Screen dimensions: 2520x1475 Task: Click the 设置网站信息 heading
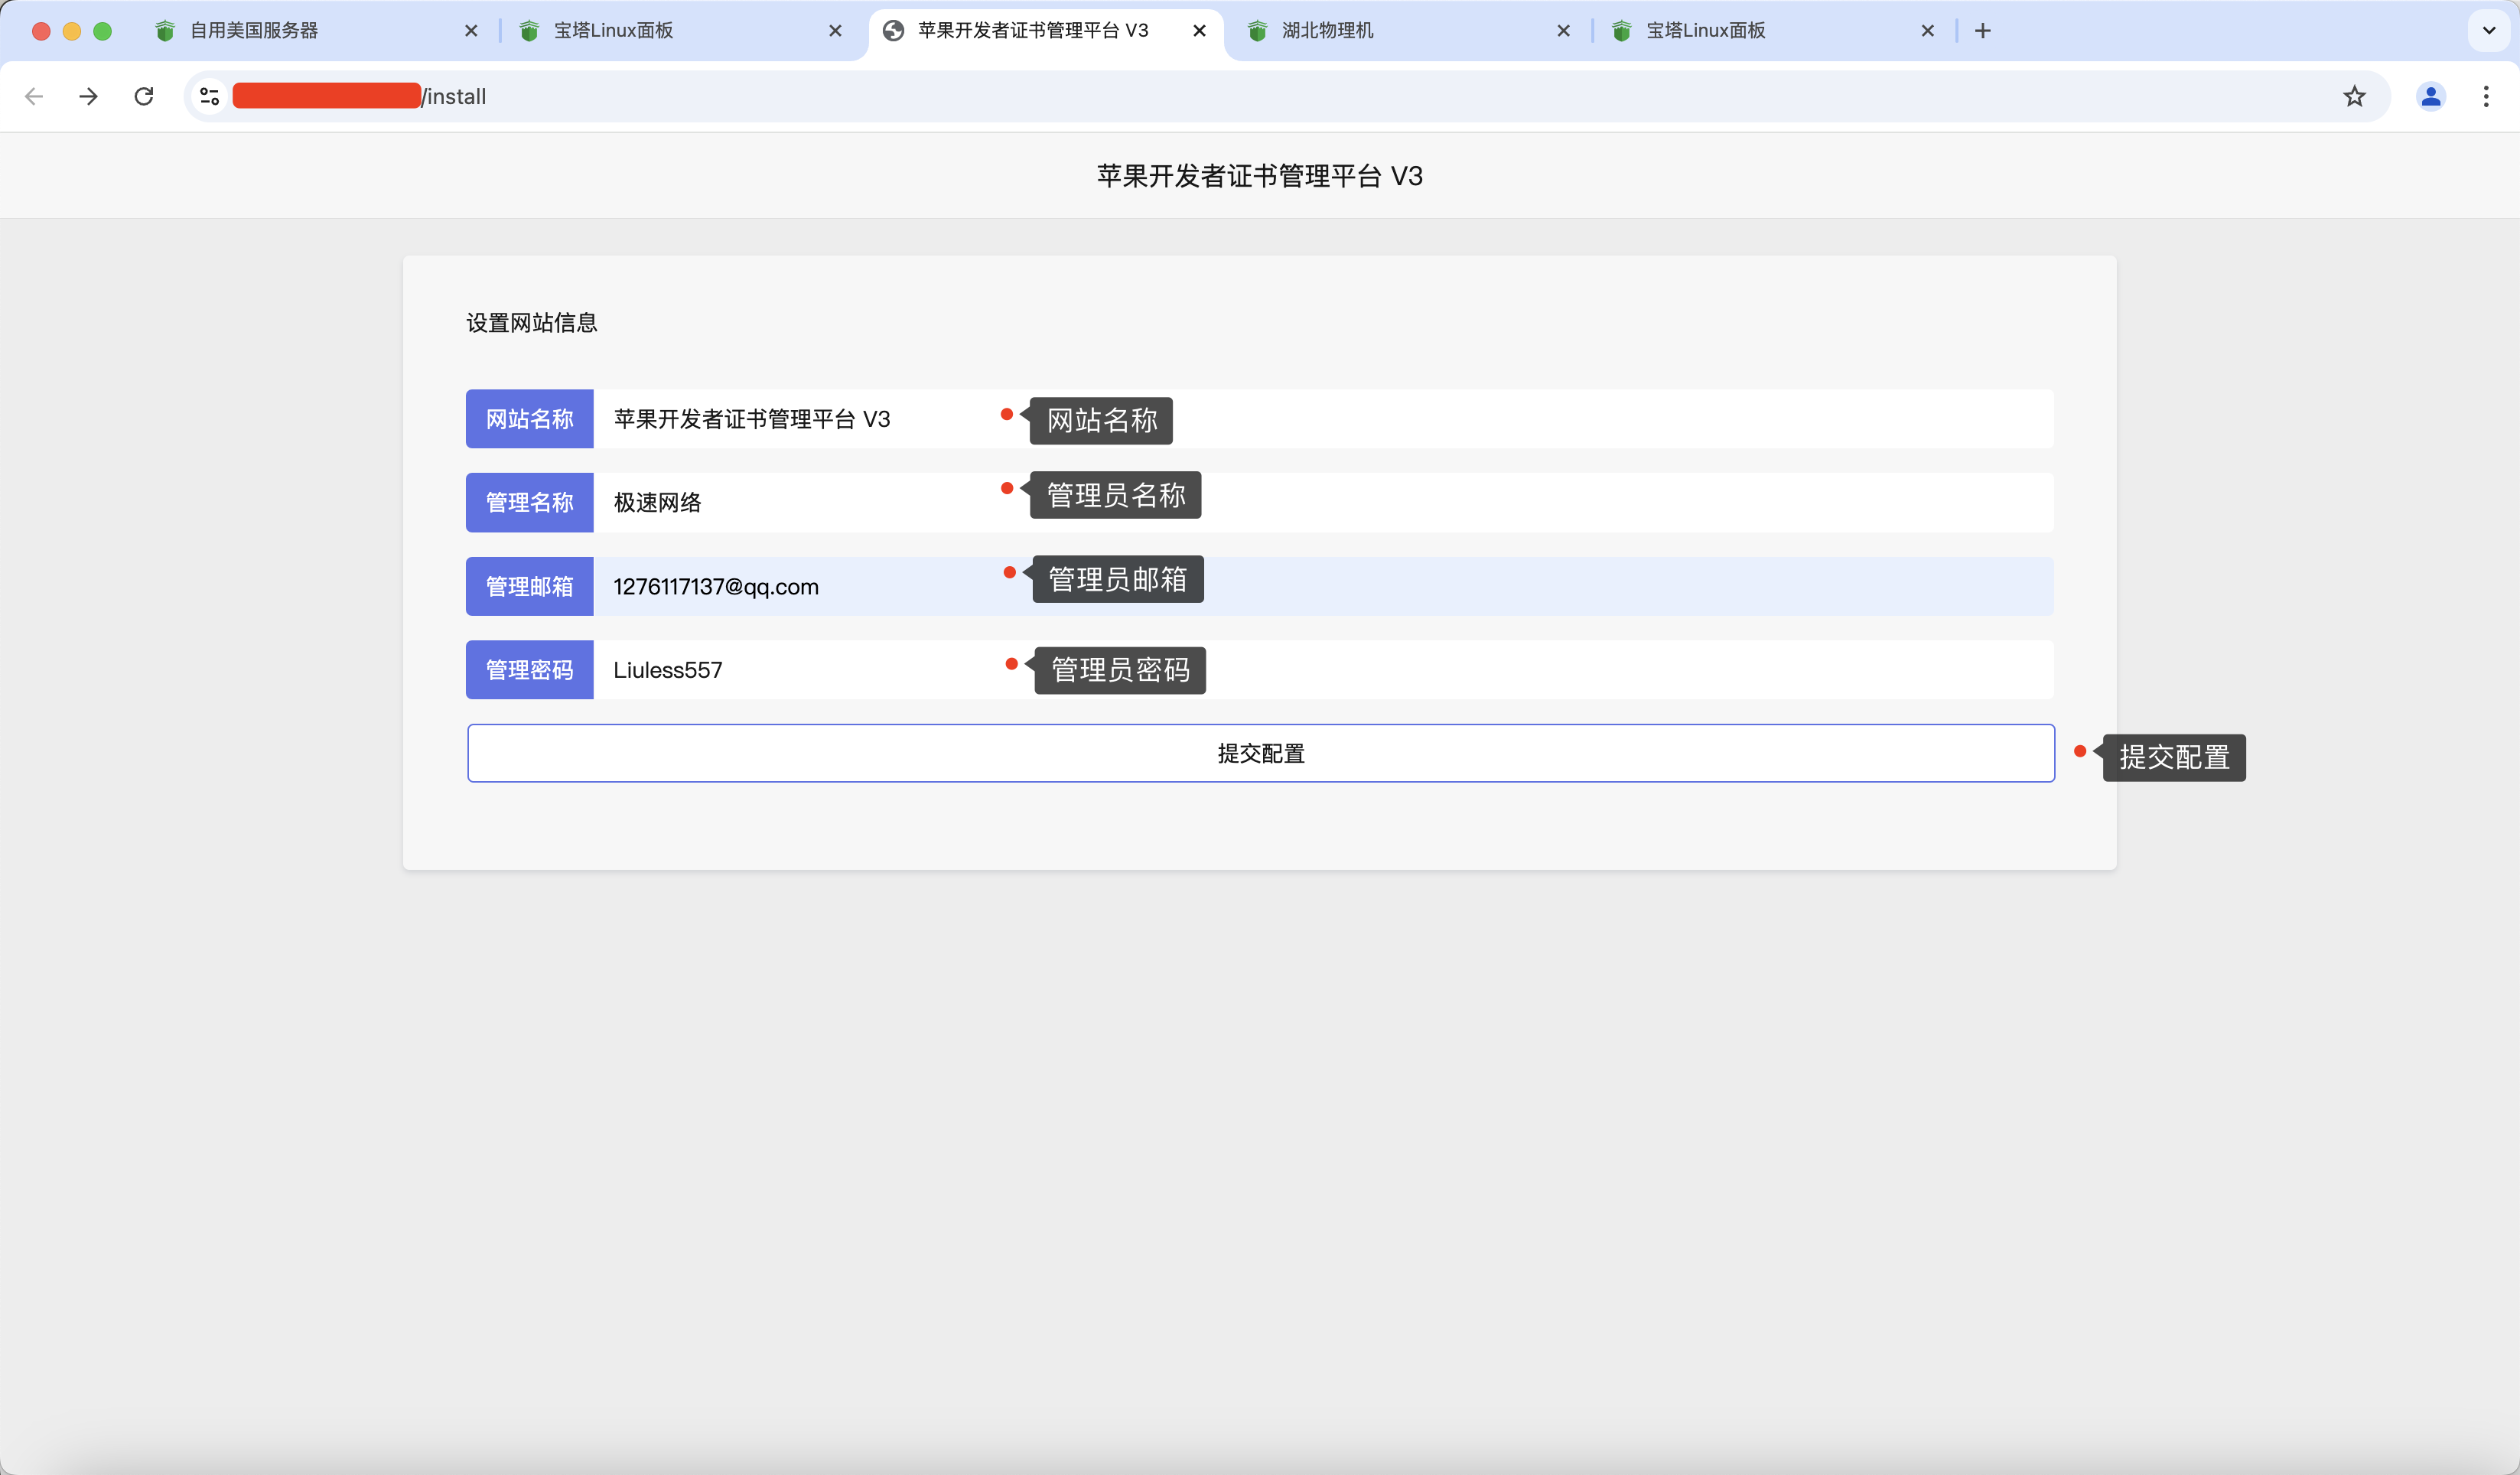point(532,323)
